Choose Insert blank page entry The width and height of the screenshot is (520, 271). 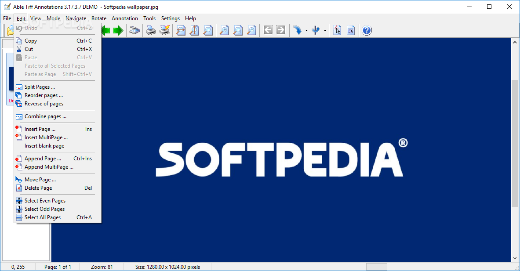(x=58, y=146)
